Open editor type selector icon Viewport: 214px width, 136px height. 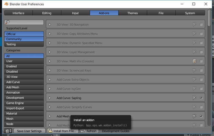(x=8, y=131)
